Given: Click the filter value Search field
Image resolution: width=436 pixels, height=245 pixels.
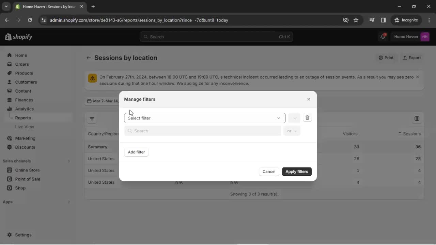Looking at the screenshot, I should pyautogui.click(x=203, y=131).
